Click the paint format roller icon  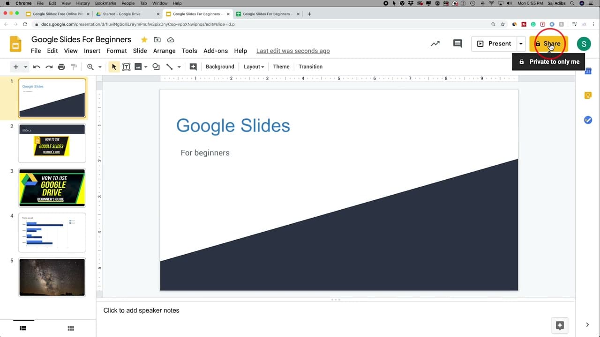(x=74, y=67)
